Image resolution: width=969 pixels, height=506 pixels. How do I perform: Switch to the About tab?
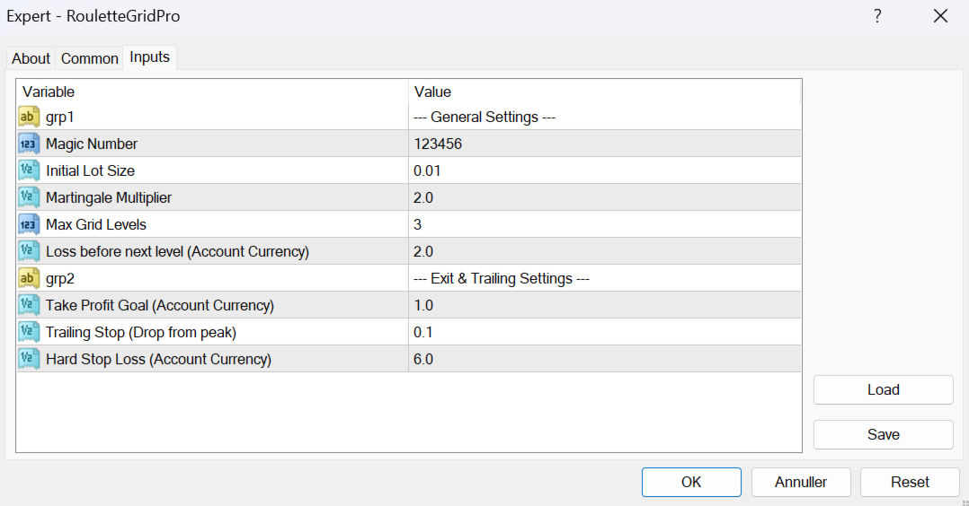[x=31, y=58]
